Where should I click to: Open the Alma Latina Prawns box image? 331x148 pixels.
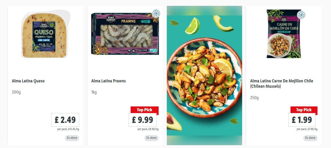coord(125,34)
